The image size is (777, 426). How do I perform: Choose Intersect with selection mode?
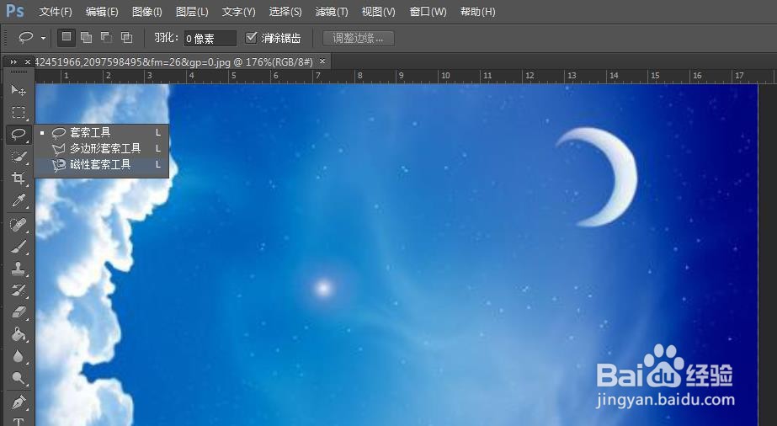(127, 38)
